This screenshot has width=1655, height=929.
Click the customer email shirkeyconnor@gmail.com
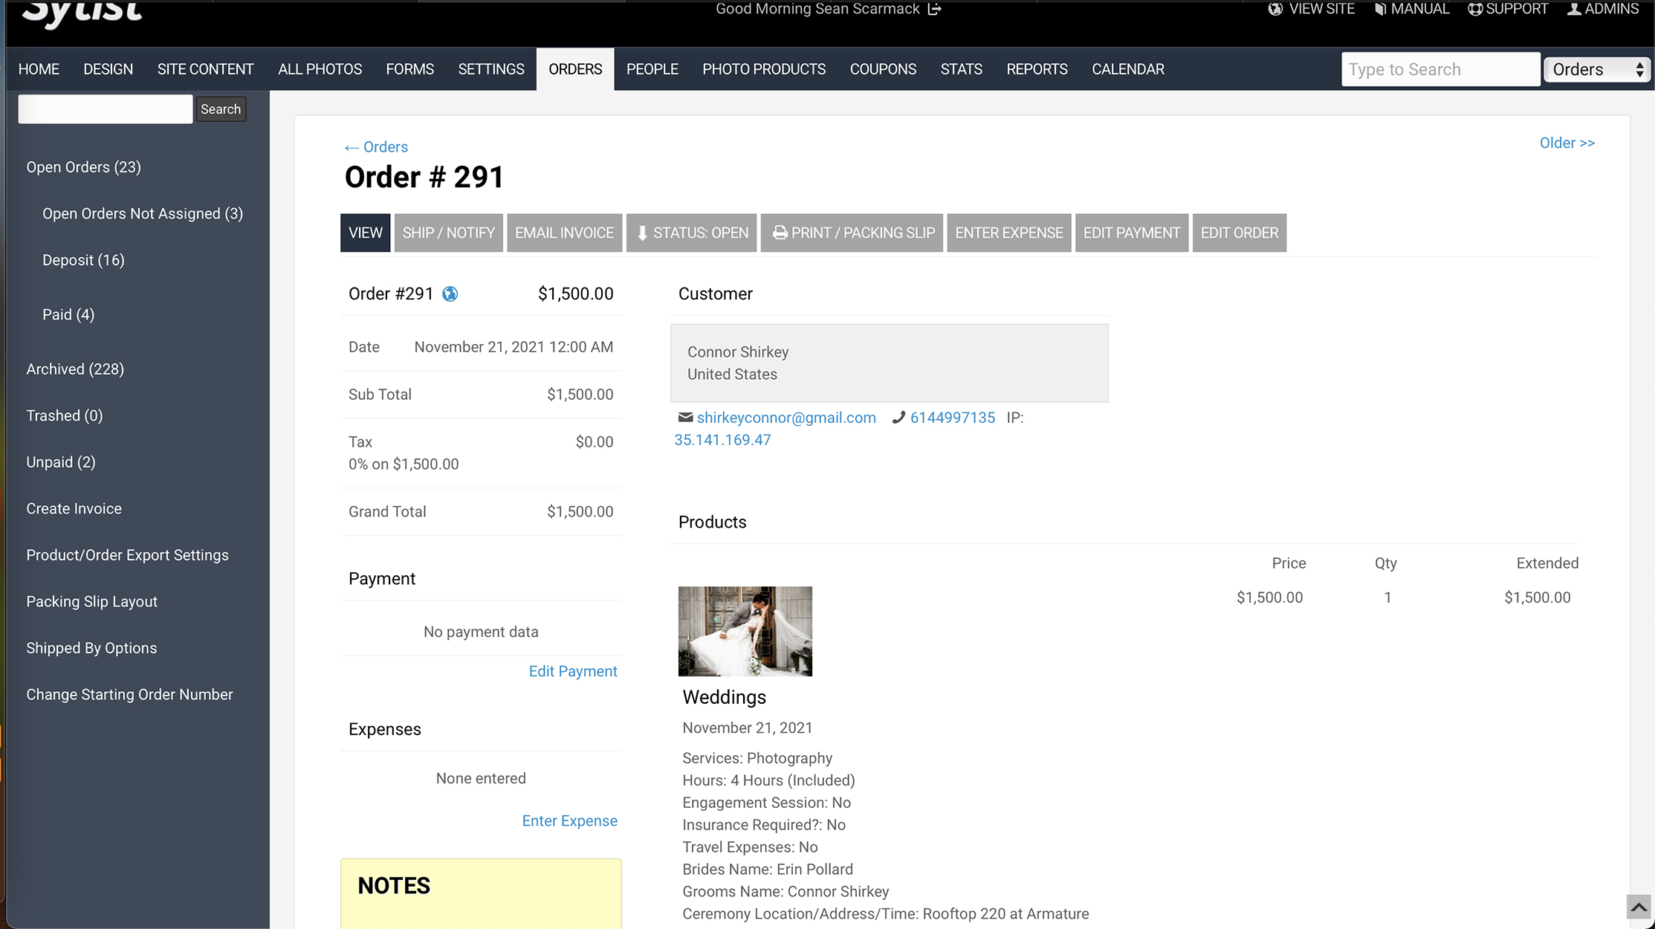tap(786, 418)
